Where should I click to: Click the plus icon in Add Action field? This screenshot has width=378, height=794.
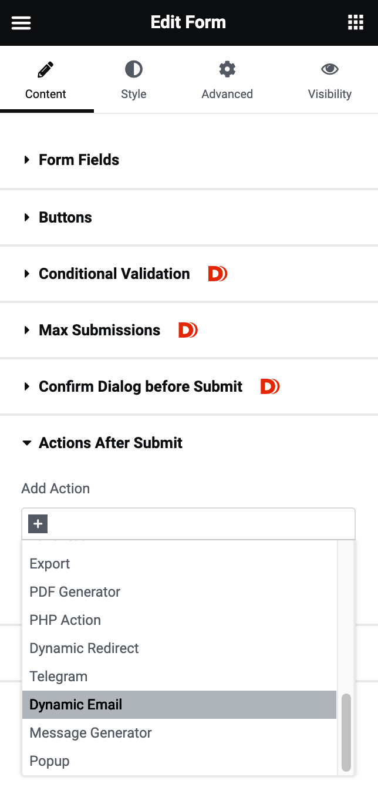(37, 523)
